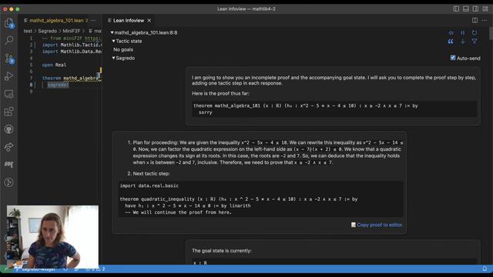Toggle panel layout icon in title bar
The image size is (493, 277).
coord(466,8)
